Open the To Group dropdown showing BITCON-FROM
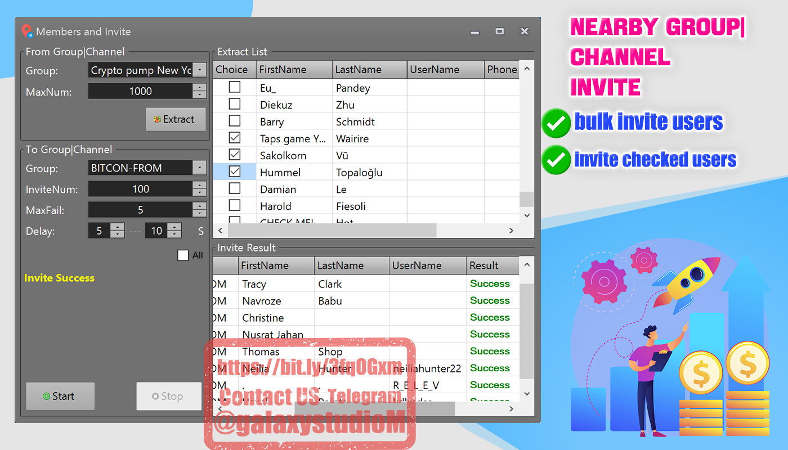The width and height of the screenshot is (788, 450). pyautogui.click(x=200, y=167)
